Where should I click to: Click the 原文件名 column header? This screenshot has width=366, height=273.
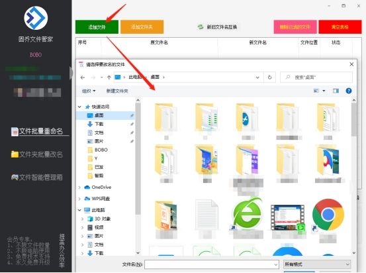click(159, 42)
